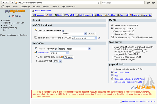Open the Documentazione link
157x104 pixels.
point(122,72)
